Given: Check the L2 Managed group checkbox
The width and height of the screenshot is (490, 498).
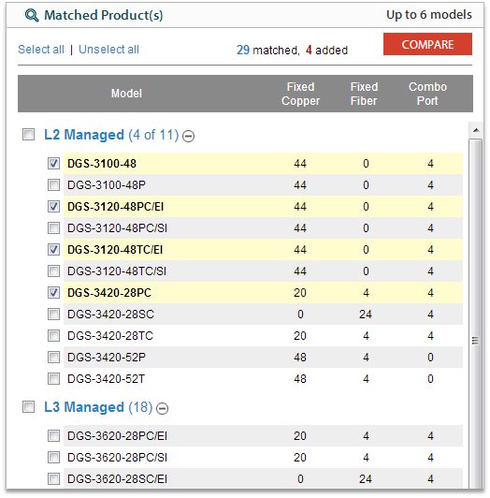Looking at the screenshot, I should click(x=29, y=135).
